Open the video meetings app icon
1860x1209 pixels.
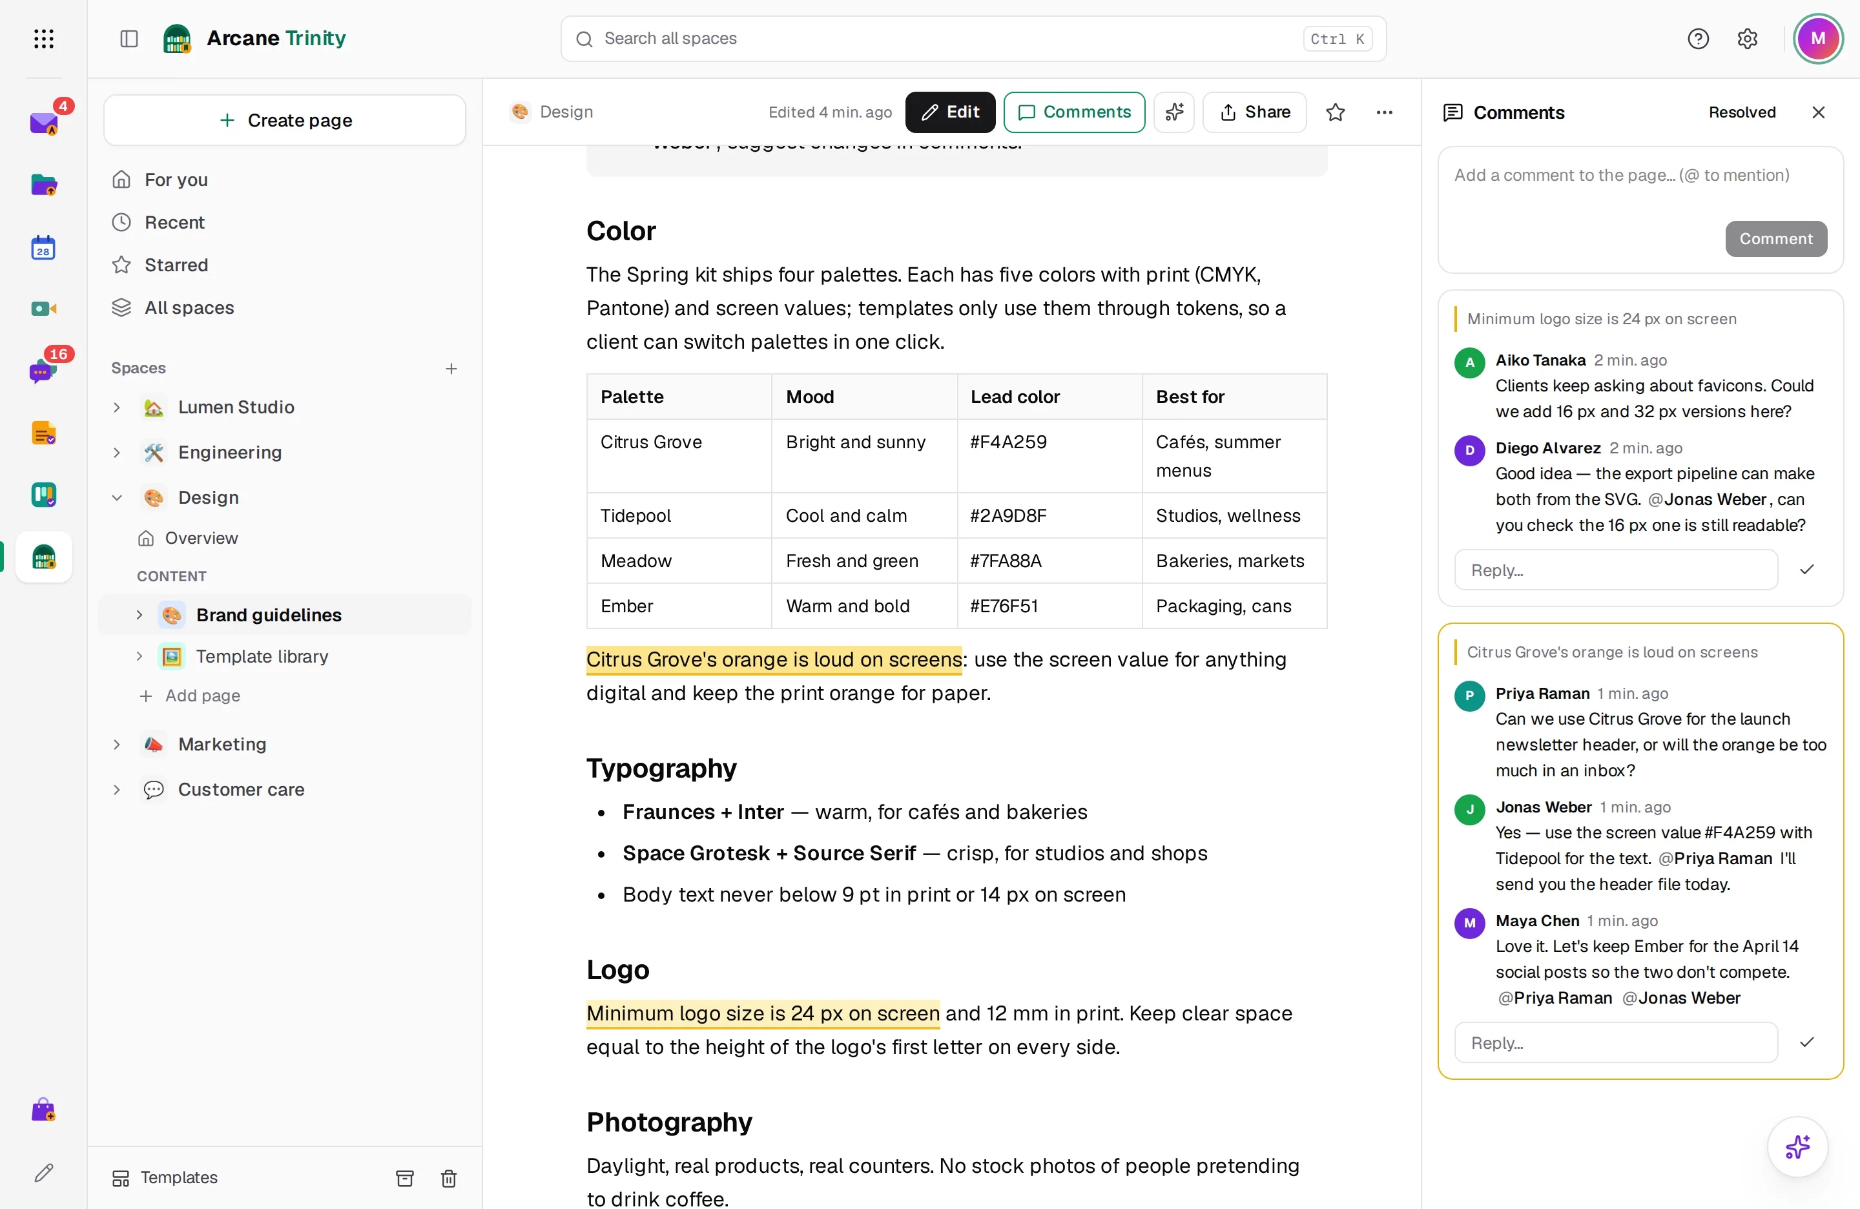(x=44, y=309)
